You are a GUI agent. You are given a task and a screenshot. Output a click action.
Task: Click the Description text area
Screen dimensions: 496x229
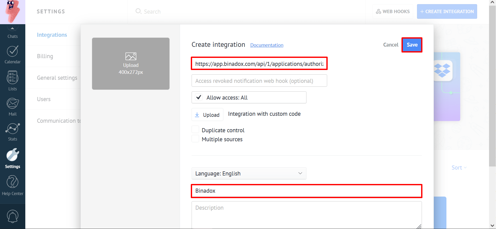pyautogui.click(x=306, y=215)
